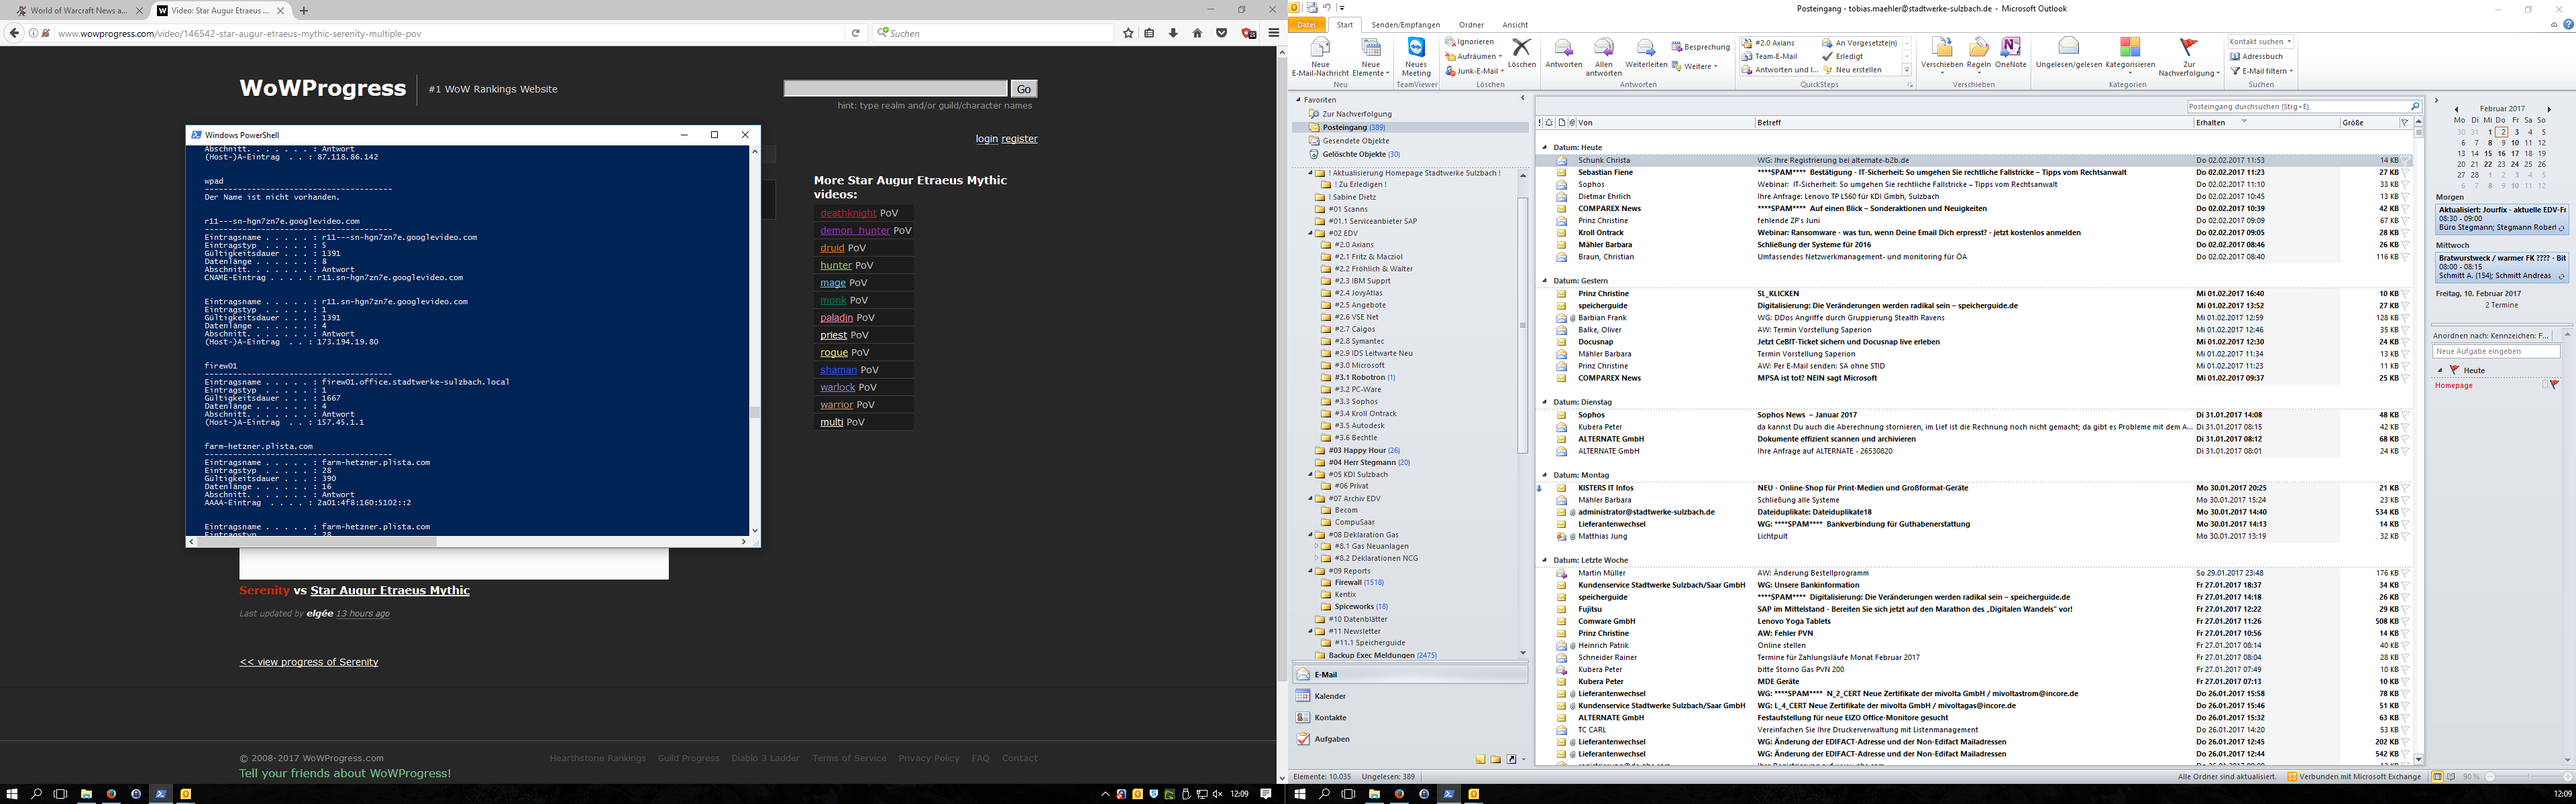Open Star Augur Etraeus Mythic link
Viewport: 2576px width, 804px height.
tap(390, 590)
